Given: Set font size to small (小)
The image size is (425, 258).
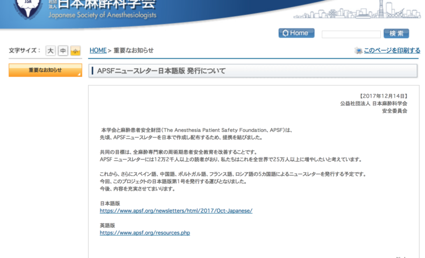Looking at the screenshot, I should (x=75, y=51).
